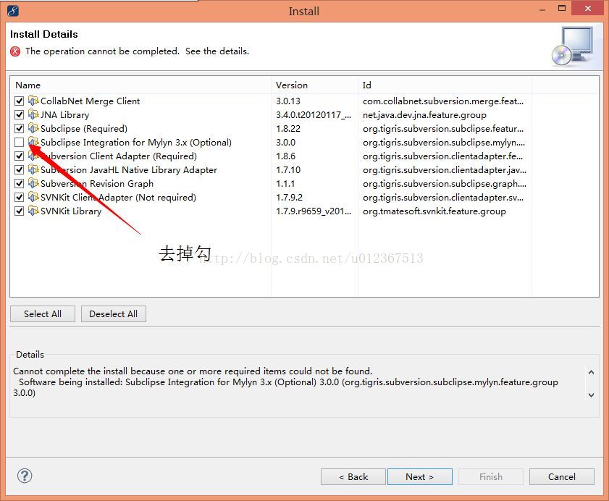Click the Select All button

click(43, 313)
